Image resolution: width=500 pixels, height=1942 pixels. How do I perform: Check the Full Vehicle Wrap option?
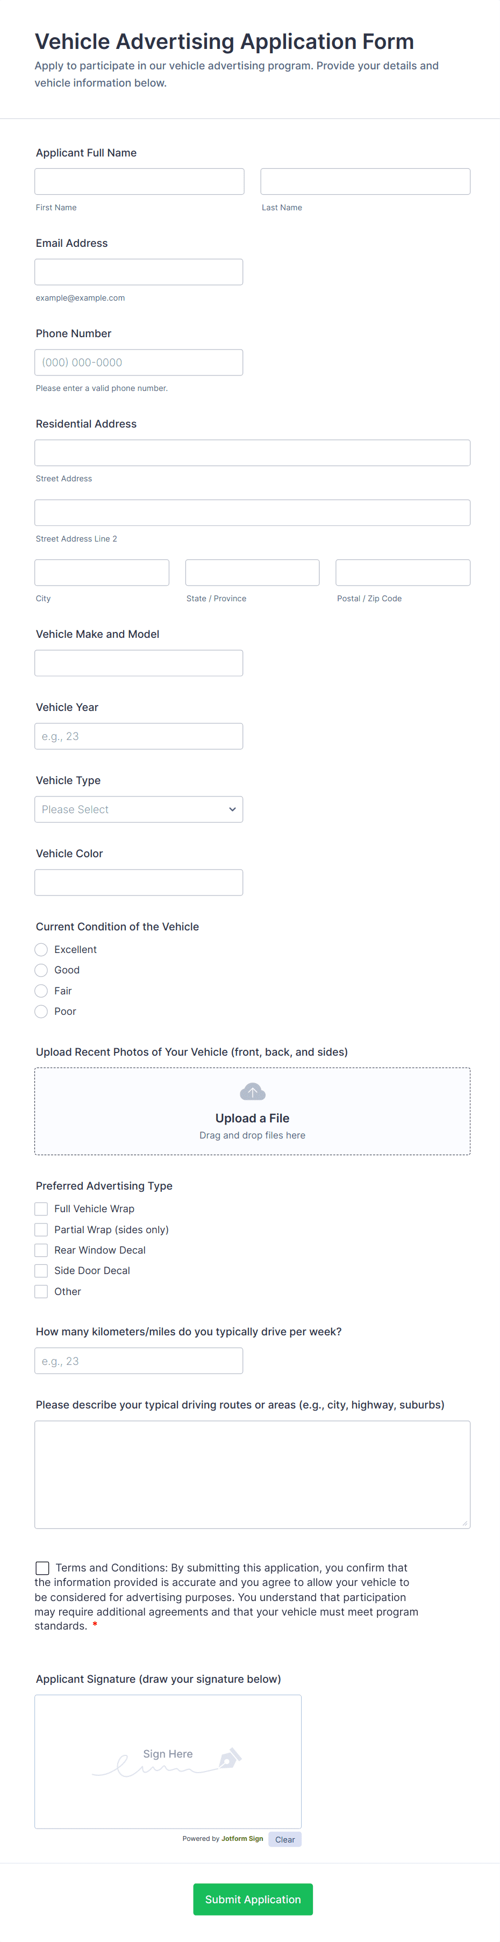[41, 1208]
